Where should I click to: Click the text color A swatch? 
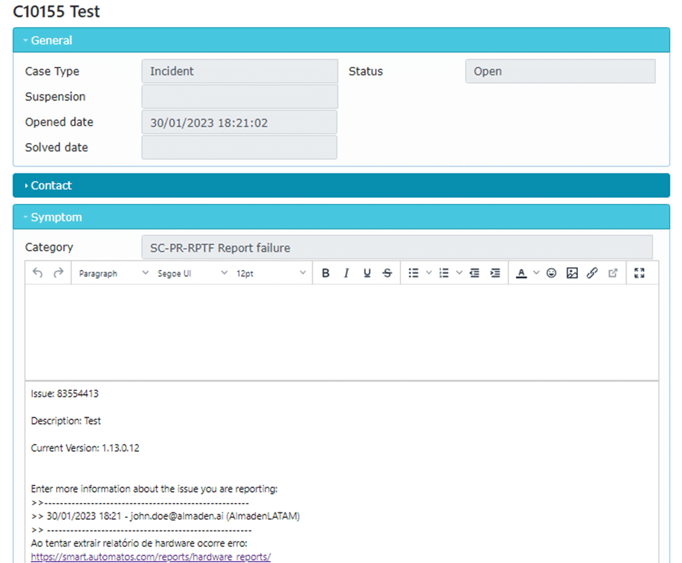point(521,273)
